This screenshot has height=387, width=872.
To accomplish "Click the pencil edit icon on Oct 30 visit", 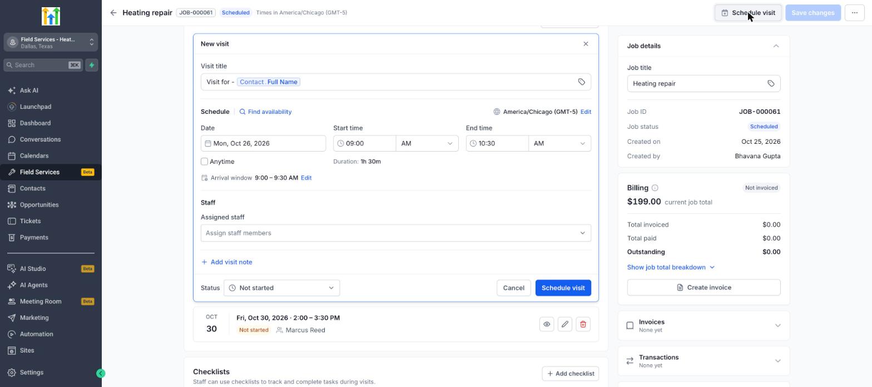I will 564,324.
